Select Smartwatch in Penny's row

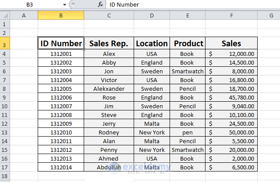pyautogui.click(x=188, y=150)
